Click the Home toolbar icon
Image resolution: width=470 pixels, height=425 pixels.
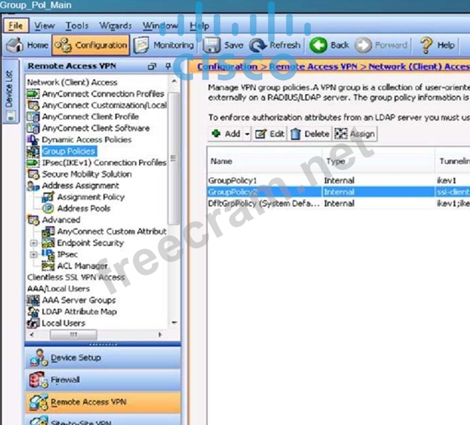[x=27, y=45]
